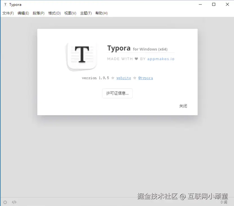Close the Typora window
The width and height of the screenshot is (234, 206).
click(227, 5)
